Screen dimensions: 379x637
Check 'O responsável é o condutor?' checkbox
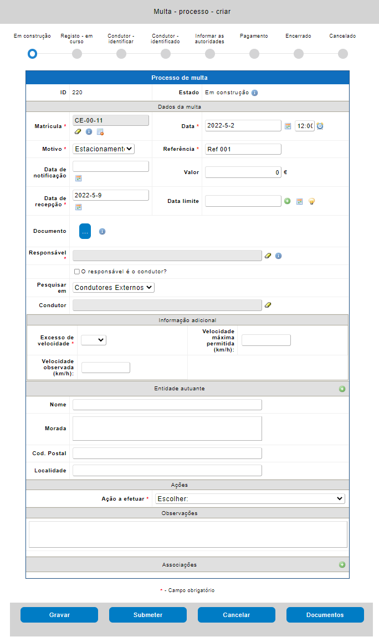point(77,272)
